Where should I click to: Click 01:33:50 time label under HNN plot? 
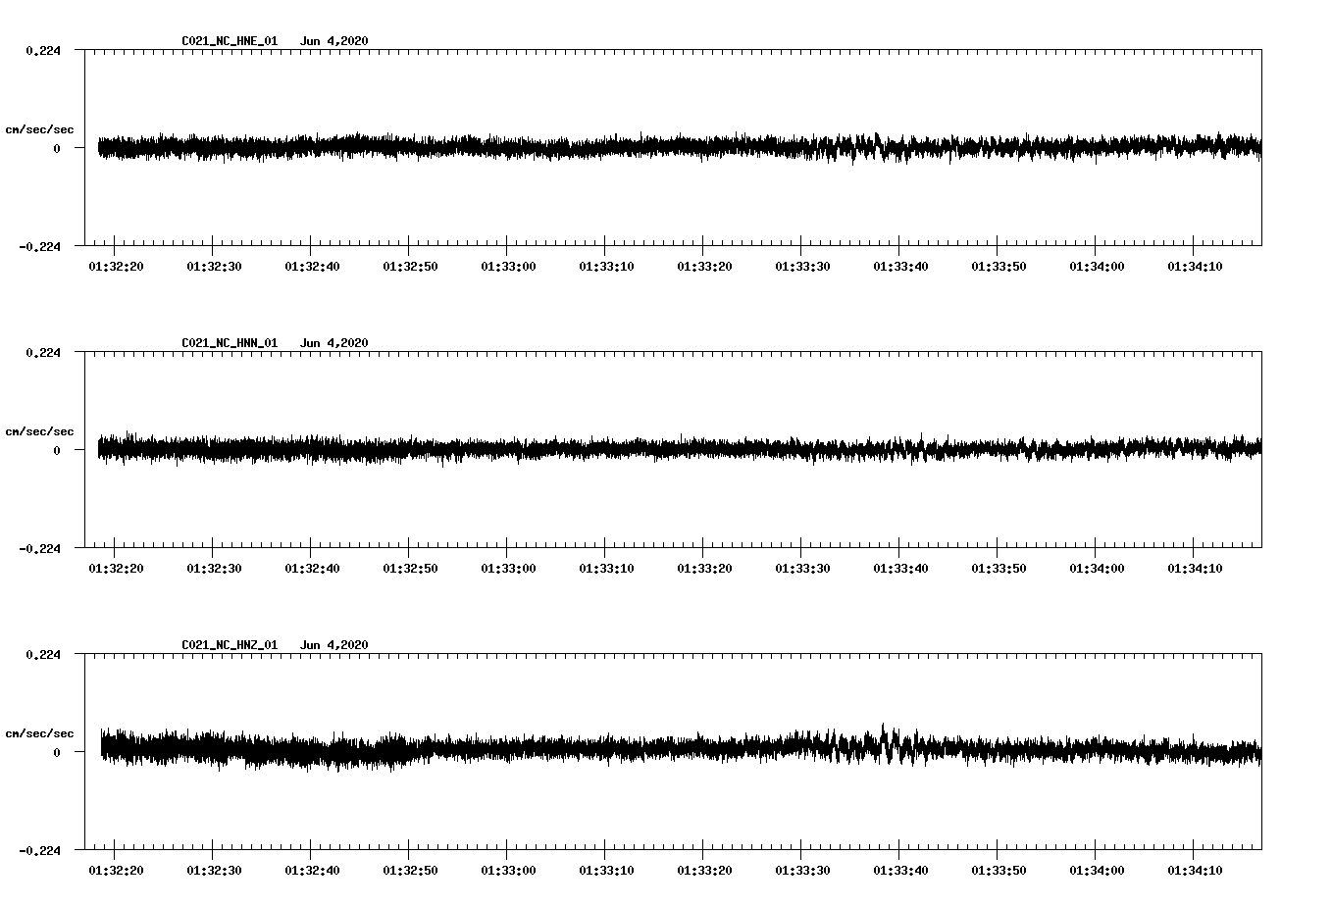tap(999, 569)
